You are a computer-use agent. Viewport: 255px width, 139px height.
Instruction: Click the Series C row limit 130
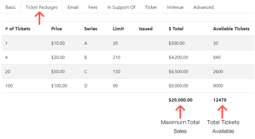click(117, 72)
